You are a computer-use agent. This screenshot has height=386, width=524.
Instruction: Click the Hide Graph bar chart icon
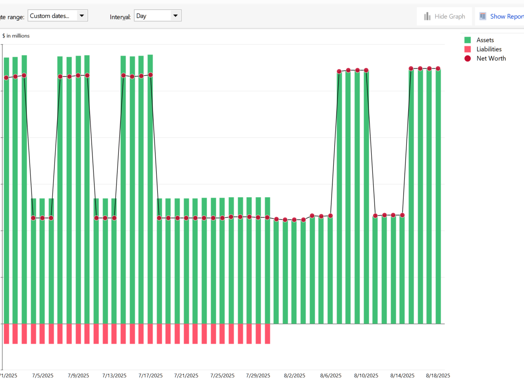[427, 16]
